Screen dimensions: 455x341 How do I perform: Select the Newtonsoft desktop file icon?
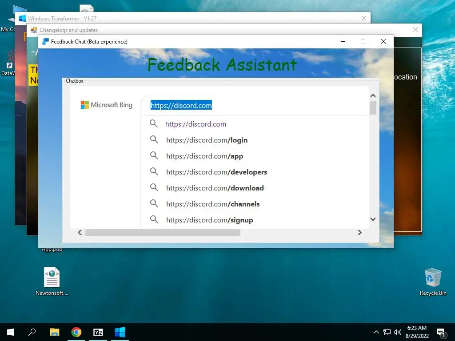tap(52, 281)
